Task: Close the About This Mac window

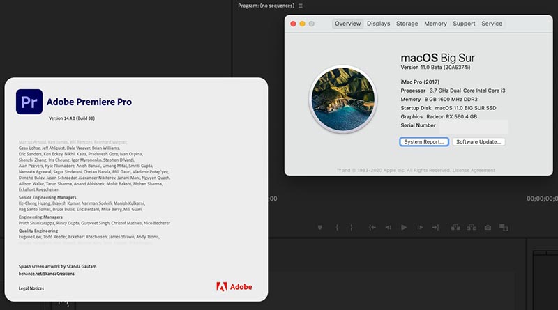Action: coord(293,24)
